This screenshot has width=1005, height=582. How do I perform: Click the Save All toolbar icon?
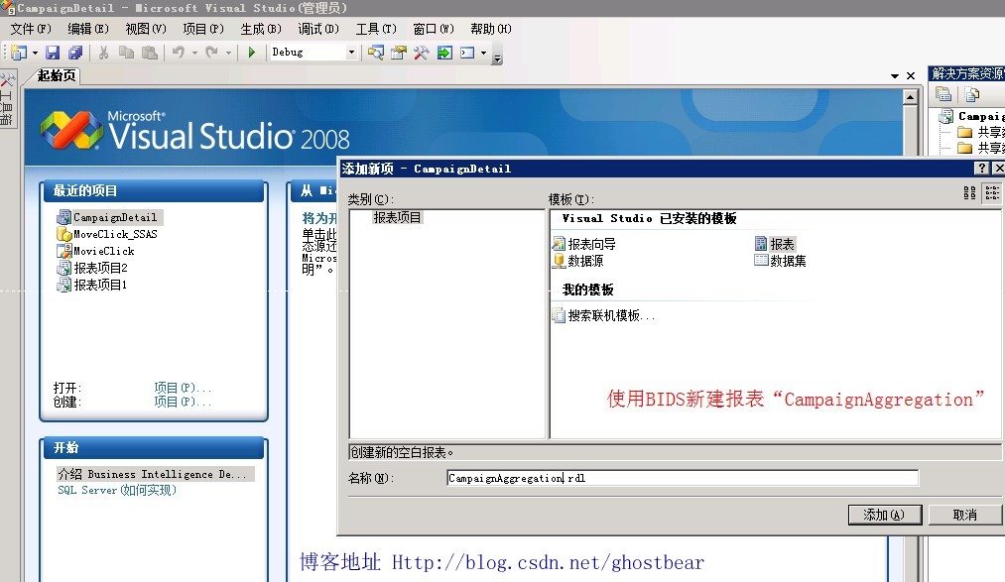tap(73, 52)
